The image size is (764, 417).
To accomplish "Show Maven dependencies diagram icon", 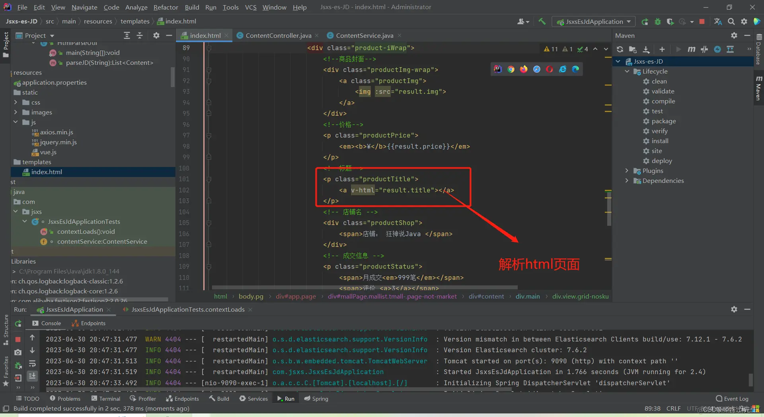I will (x=730, y=49).
